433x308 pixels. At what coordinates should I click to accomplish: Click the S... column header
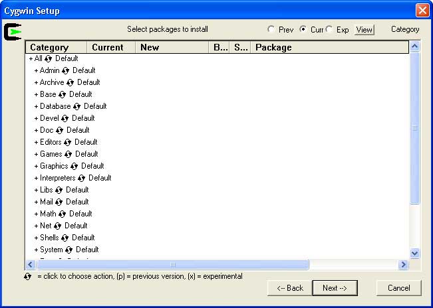[240, 47]
